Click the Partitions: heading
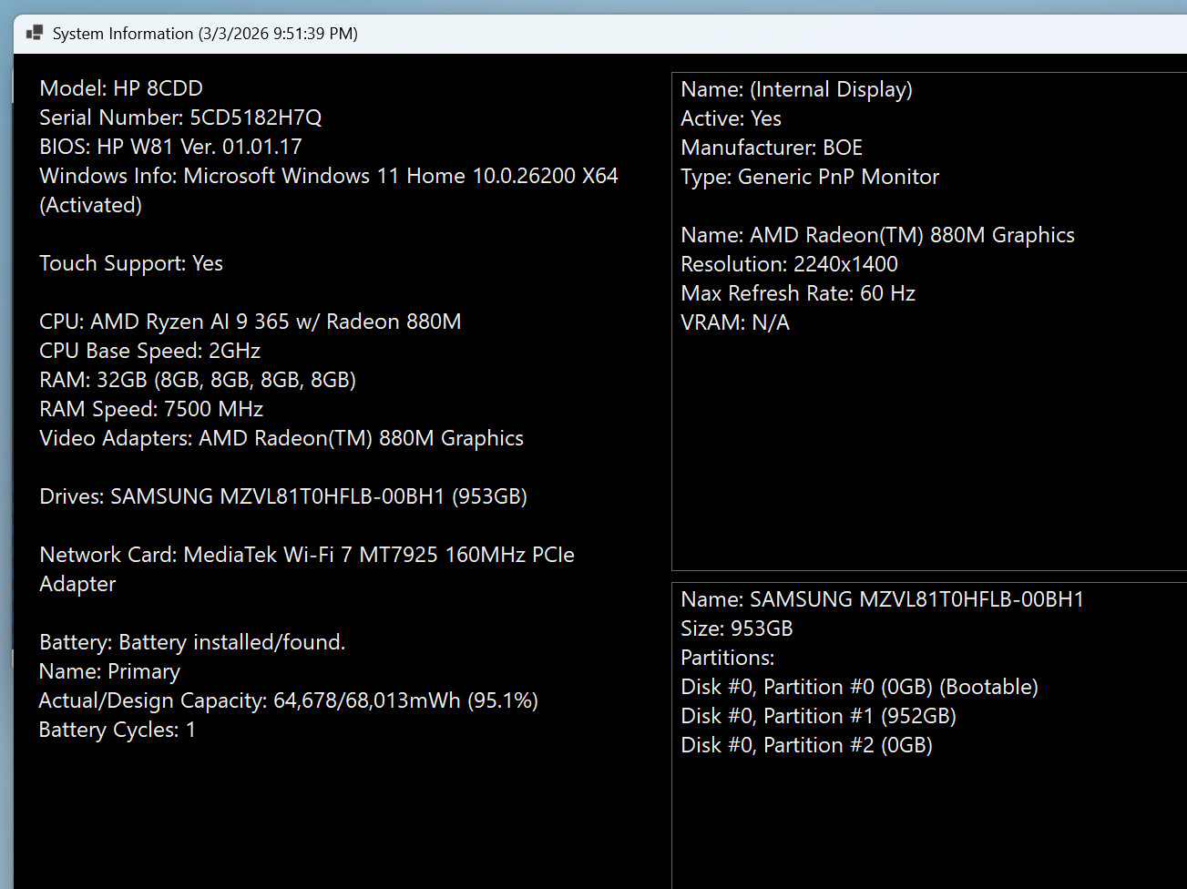The width and height of the screenshot is (1187, 889). point(728,658)
